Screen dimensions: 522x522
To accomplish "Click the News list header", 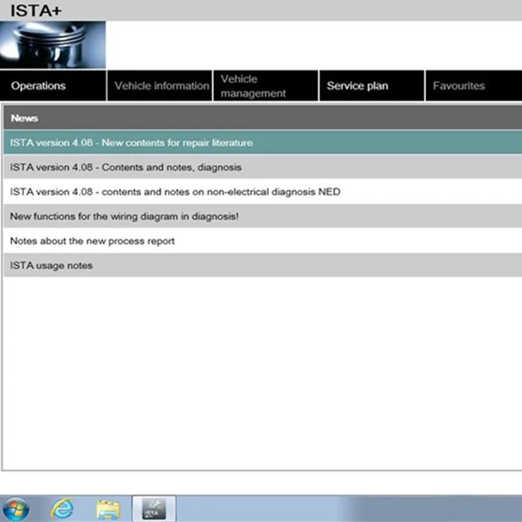I will click(x=263, y=118).
